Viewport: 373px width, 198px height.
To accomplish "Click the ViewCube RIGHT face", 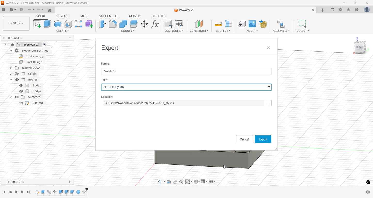I will click(x=360, y=47).
